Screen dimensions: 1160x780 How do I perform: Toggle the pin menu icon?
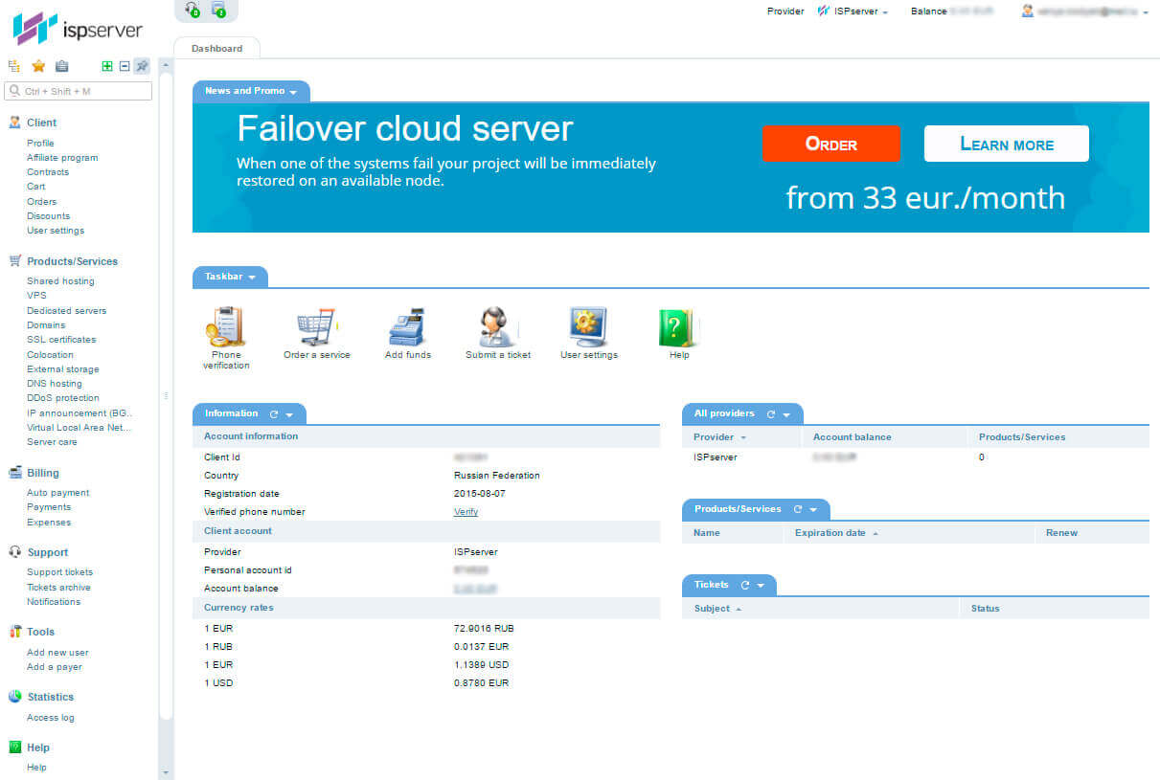(142, 66)
